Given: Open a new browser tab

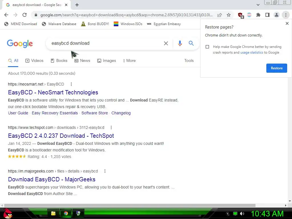Looking at the screenshot, I should tap(77, 5).
